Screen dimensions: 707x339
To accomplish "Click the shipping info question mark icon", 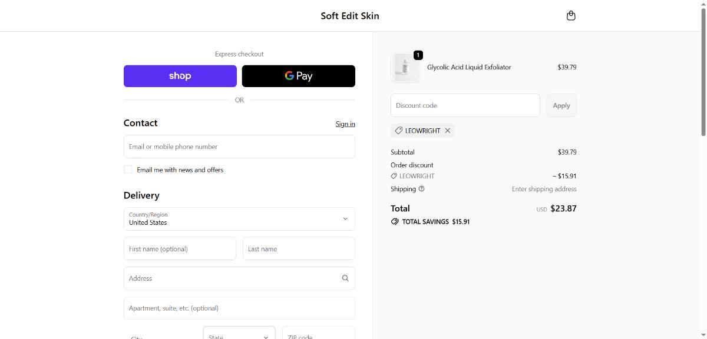I will (x=421, y=189).
